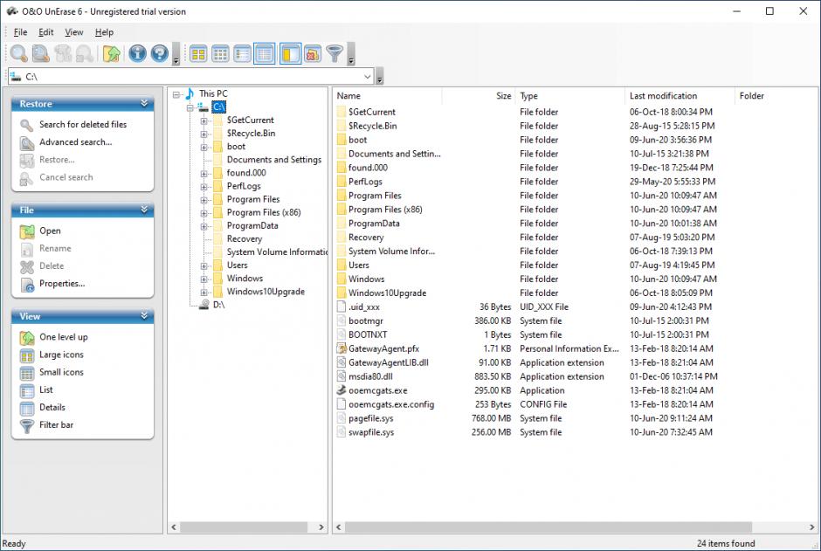Click the Details icon in View panel

pyautogui.click(x=27, y=408)
